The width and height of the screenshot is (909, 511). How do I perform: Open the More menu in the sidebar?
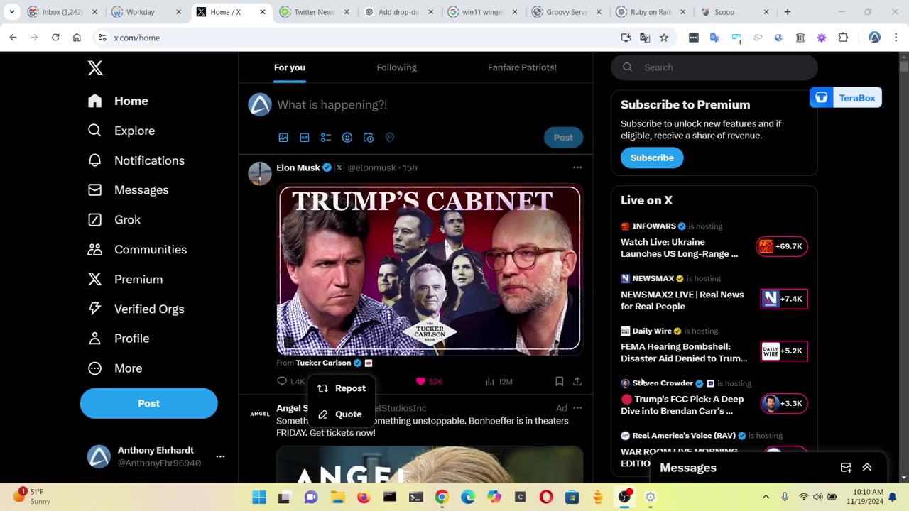(x=114, y=368)
